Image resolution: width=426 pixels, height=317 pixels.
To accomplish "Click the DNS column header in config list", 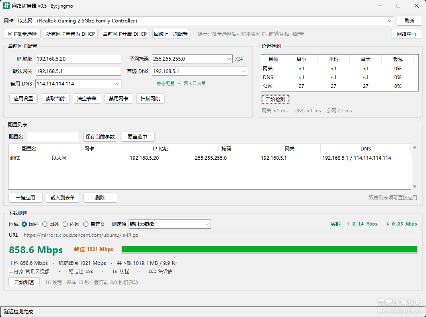I will [365, 148].
